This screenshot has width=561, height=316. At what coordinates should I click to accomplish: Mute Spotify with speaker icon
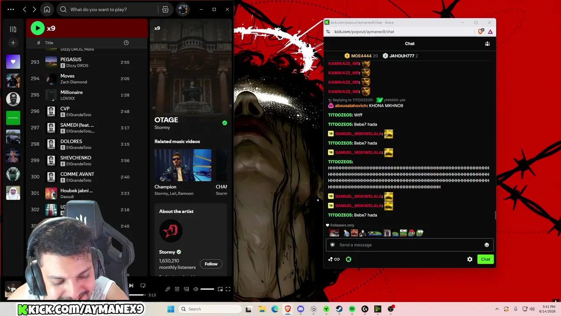click(x=196, y=289)
